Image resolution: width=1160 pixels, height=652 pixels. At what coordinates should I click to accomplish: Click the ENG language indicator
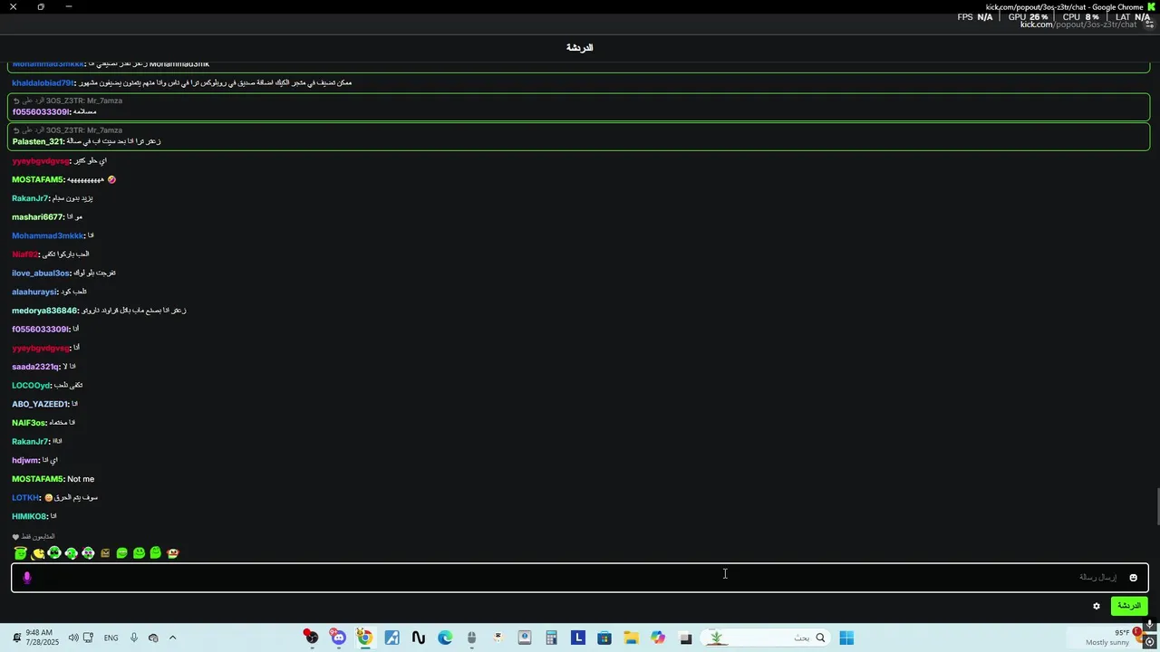(111, 638)
